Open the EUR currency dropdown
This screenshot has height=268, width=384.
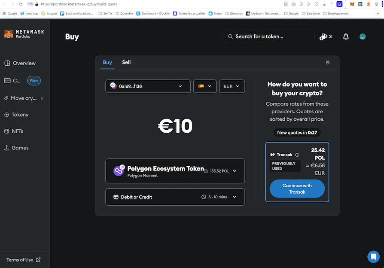(232, 86)
